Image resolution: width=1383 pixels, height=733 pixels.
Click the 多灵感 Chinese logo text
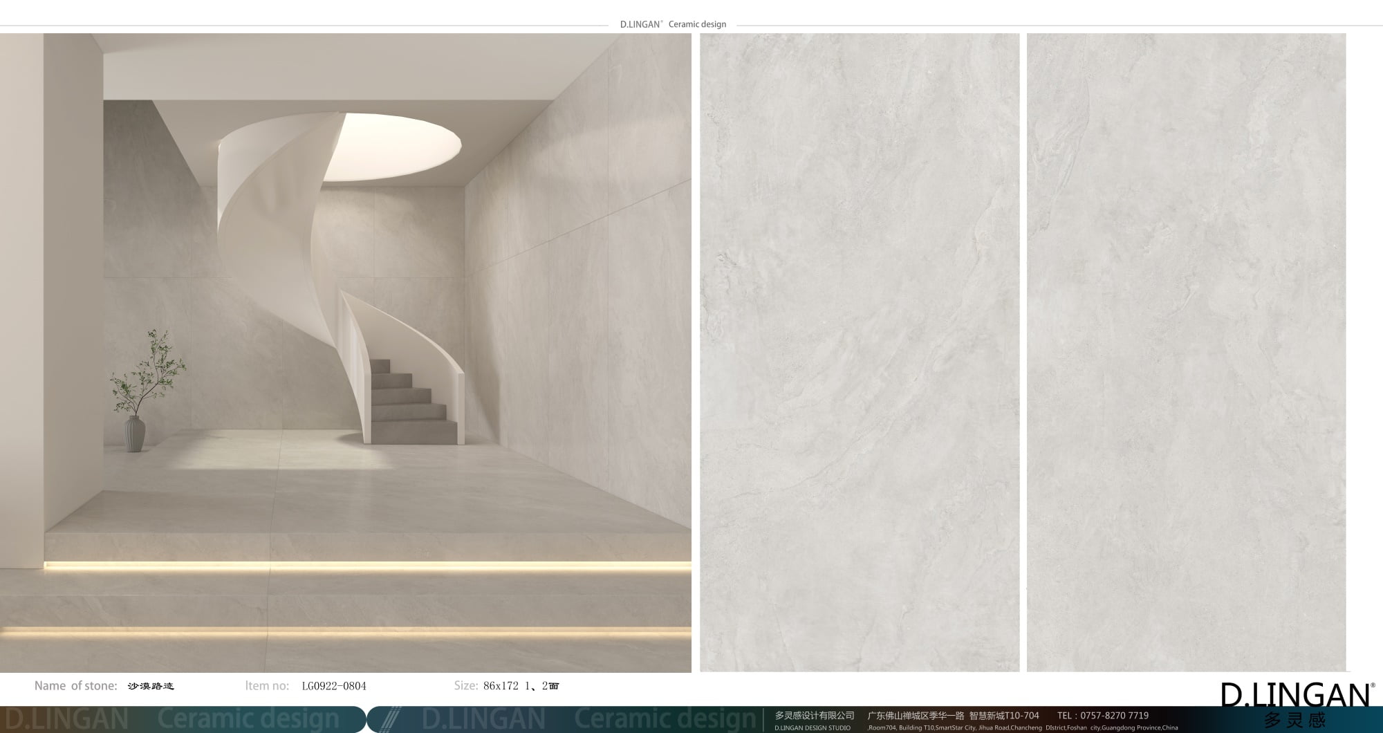[x=1295, y=721]
